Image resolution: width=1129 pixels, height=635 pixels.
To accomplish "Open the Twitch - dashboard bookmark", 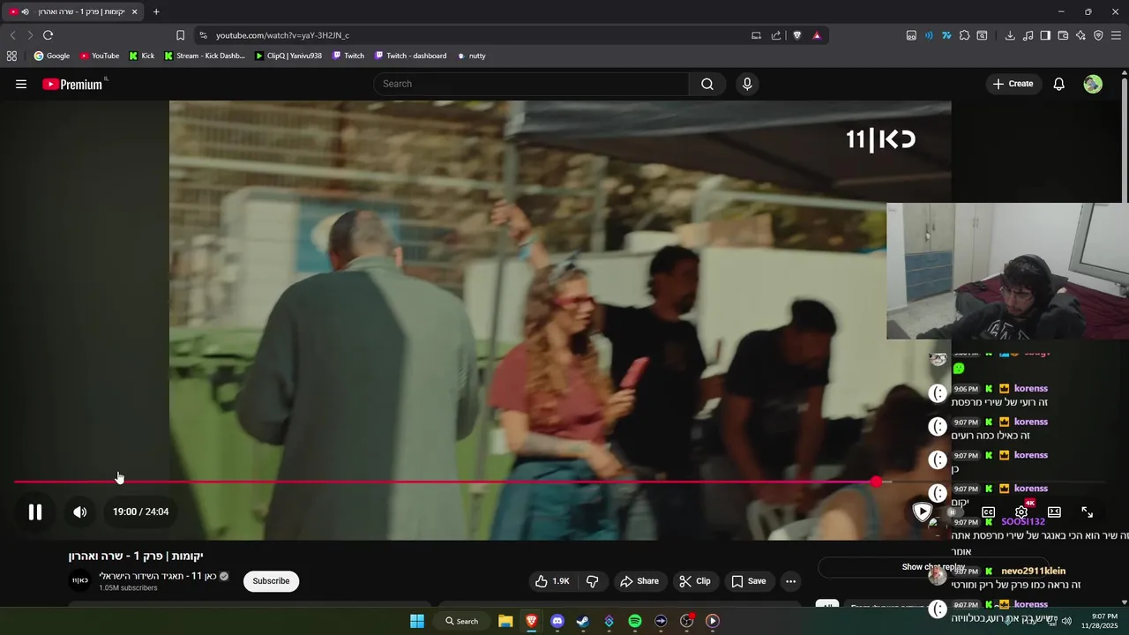I will point(411,56).
